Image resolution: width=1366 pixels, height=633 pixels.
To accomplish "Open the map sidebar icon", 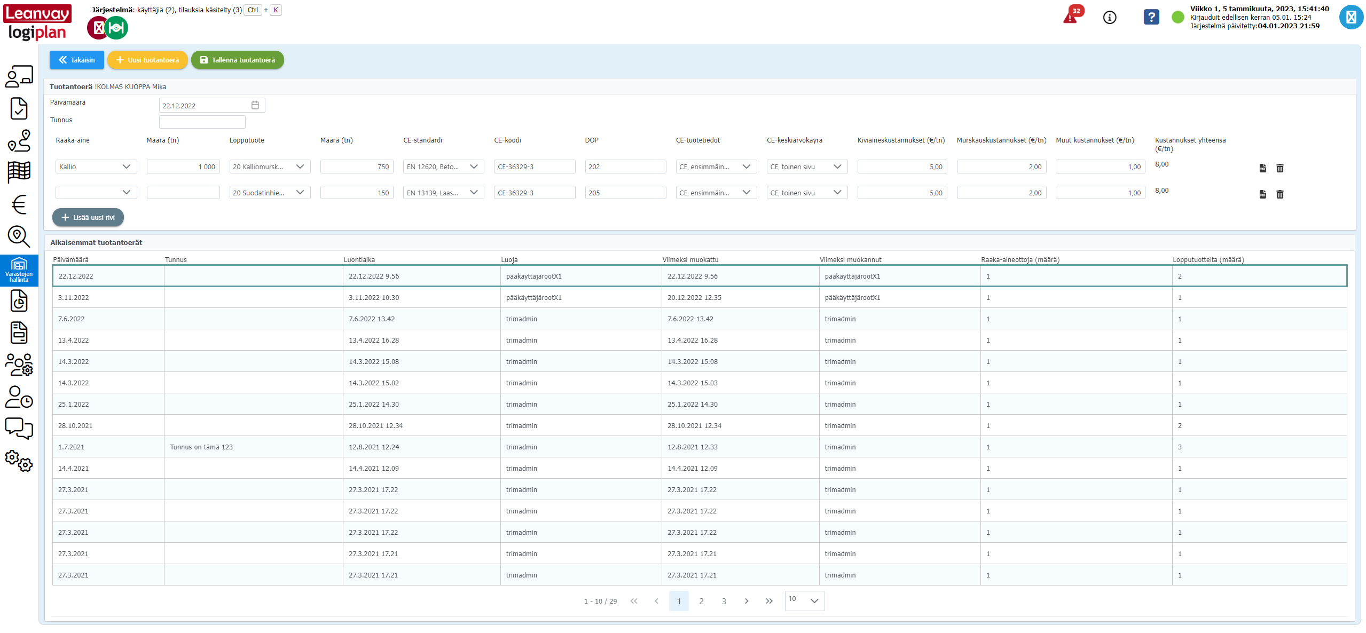I will 19,172.
